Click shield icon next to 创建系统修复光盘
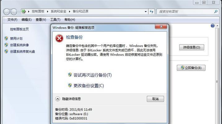This screenshot has width=222, height=124. (x=6, y=51)
